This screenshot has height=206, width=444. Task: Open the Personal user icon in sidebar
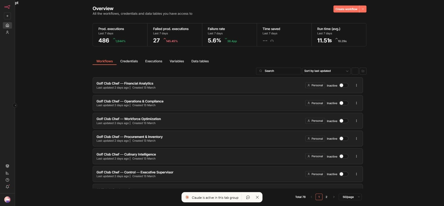(x=7, y=32)
